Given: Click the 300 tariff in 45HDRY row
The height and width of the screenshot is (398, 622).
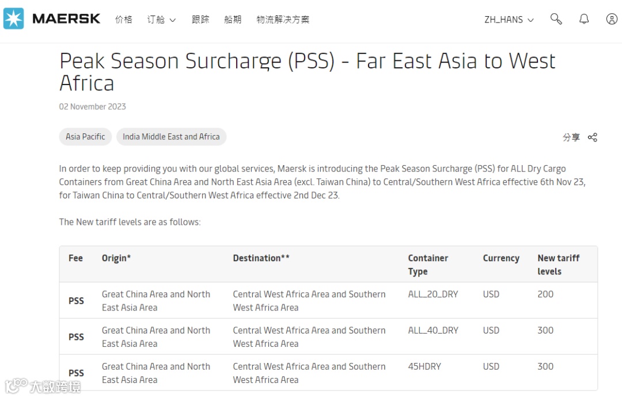Looking at the screenshot, I should pyautogui.click(x=545, y=366).
